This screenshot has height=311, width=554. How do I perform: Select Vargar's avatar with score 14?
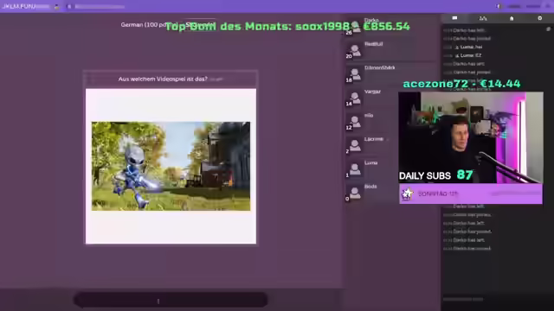(355, 98)
